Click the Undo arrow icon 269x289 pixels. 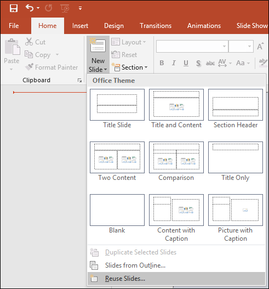[x=30, y=8]
